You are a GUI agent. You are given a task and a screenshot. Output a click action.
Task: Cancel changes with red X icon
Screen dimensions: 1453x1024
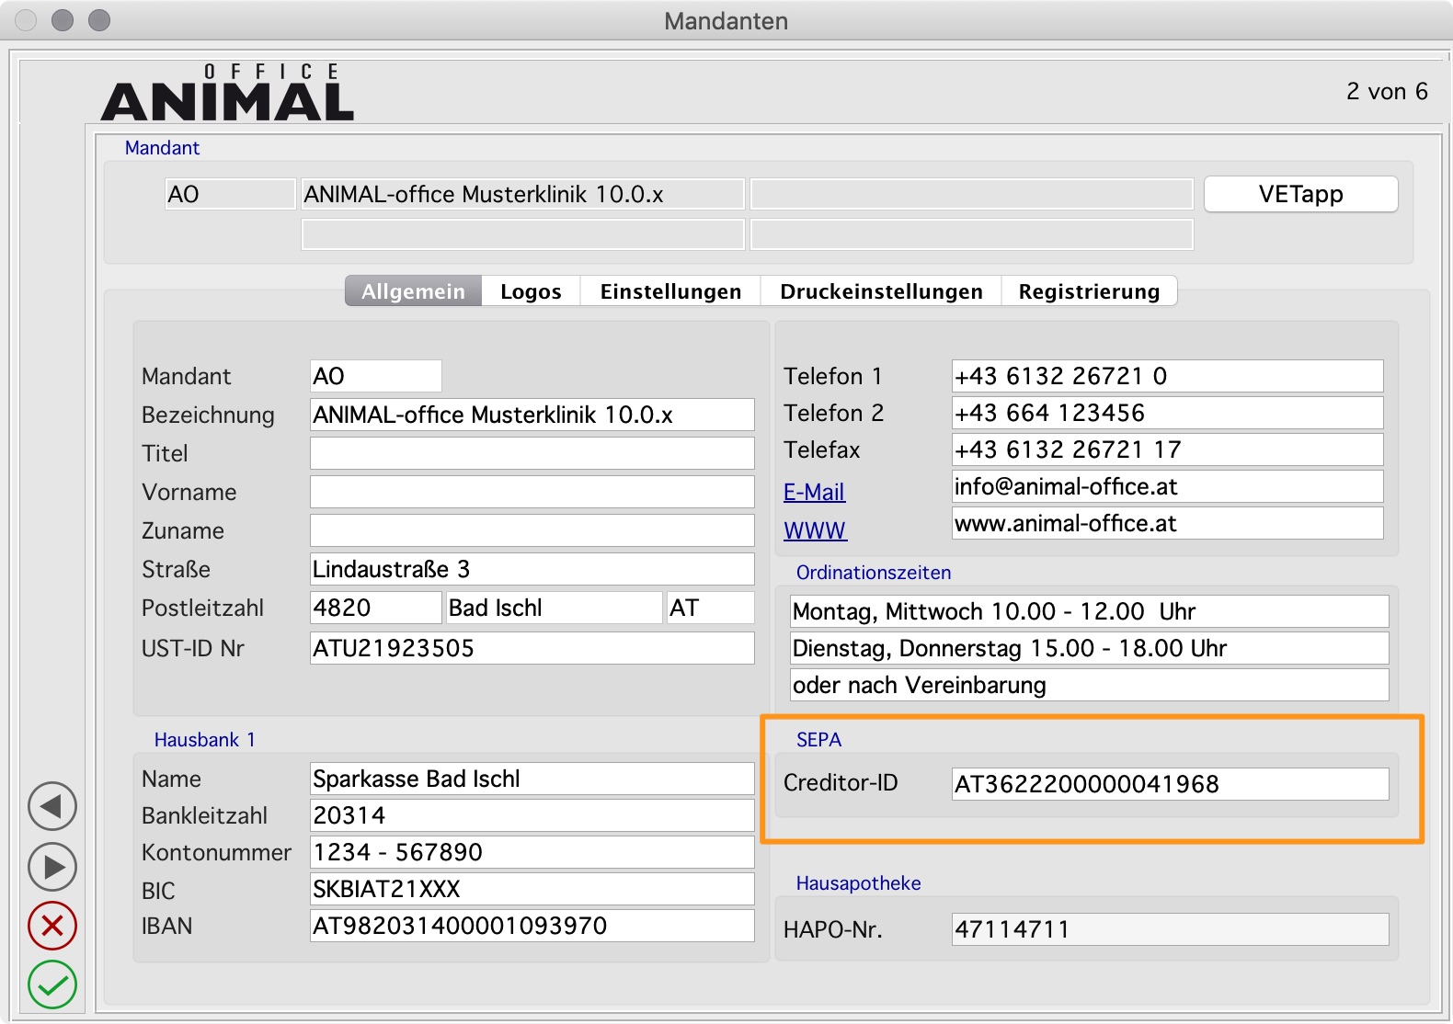point(52,926)
